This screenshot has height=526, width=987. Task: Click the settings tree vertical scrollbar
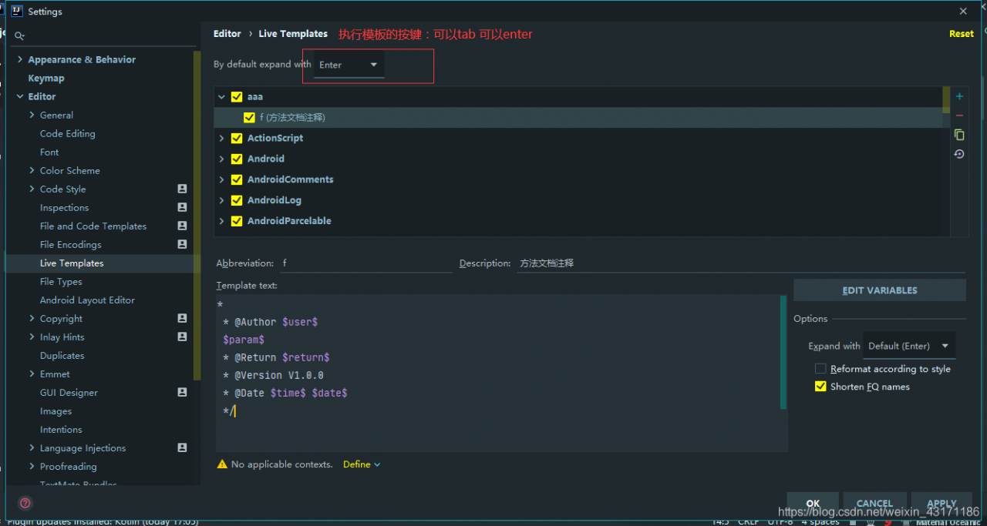pyautogui.click(x=197, y=216)
